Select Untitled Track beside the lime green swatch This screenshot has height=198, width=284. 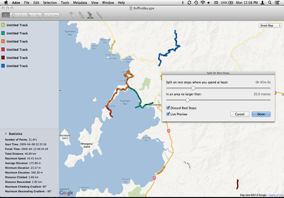click(x=17, y=25)
